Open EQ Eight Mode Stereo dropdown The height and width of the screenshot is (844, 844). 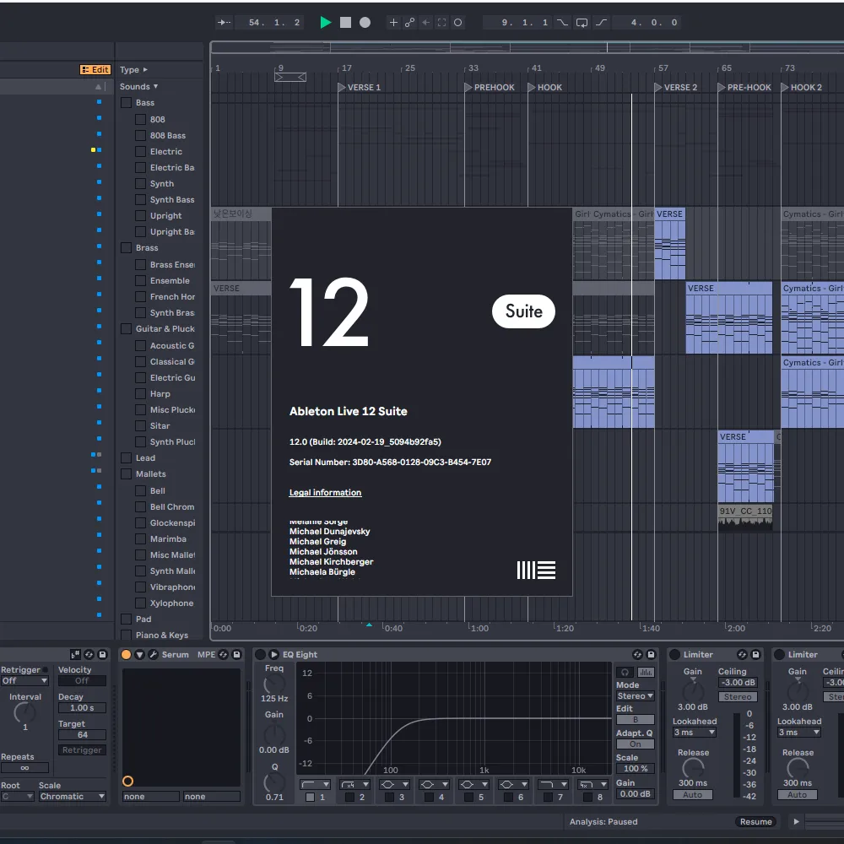636,696
